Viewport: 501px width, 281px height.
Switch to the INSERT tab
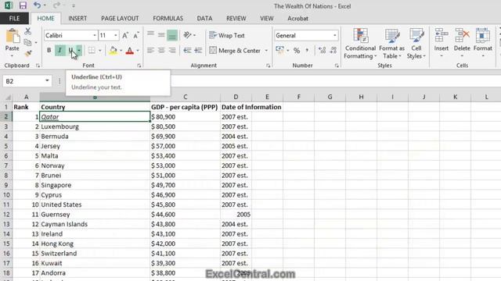[77, 19]
